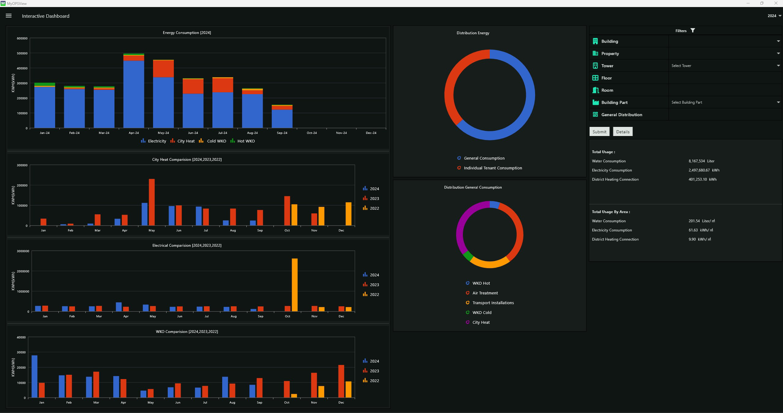Click the WKO Comparision chart title
The image size is (783, 413).
[x=187, y=332]
